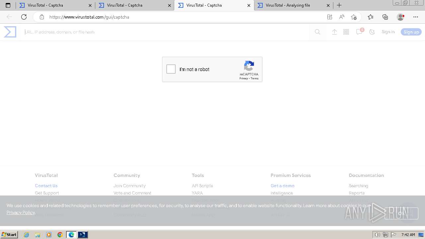Click the search magnifier icon
This screenshot has height=239, width=425.
pyautogui.click(x=317, y=32)
